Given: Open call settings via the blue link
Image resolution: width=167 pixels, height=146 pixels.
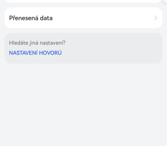Looking at the screenshot, I should coord(35,53).
